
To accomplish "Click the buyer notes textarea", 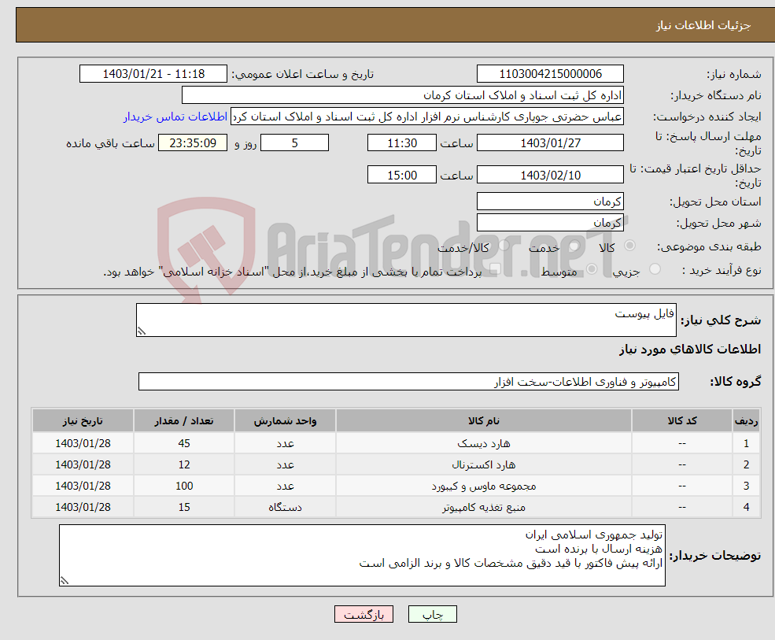I will click(362, 556).
